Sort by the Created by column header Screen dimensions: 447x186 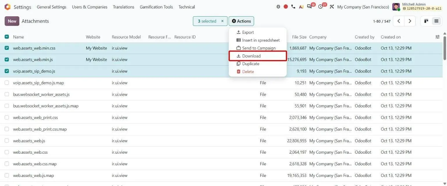coord(365,37)
